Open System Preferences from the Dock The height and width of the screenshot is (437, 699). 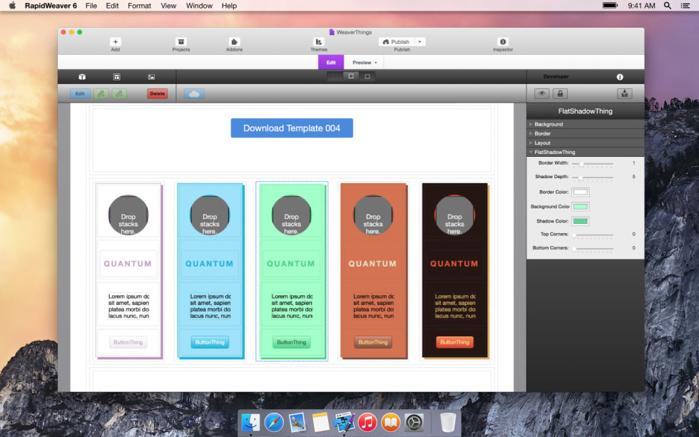point(414,422)
